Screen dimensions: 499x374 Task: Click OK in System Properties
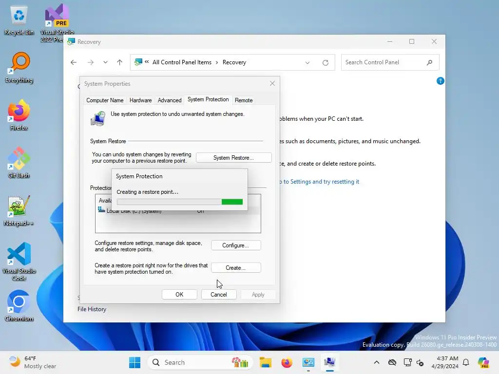pos(179,295)
